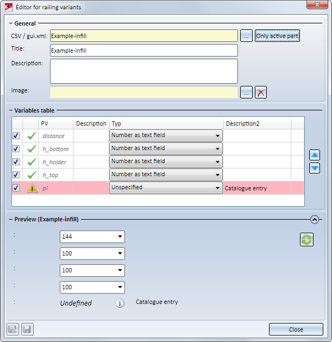The width and height of the screenshot is (332, 342).
Task: Uncheck the h_holder variable checkbox
Action: point(16,162)
